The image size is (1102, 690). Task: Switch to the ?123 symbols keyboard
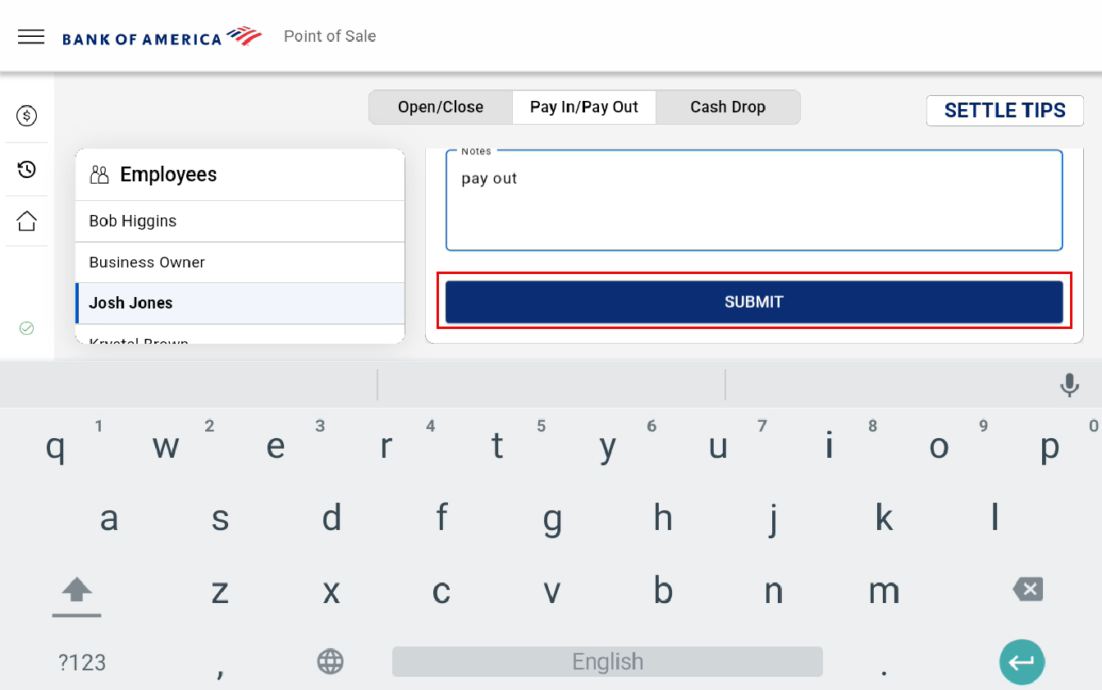[82, 662]
